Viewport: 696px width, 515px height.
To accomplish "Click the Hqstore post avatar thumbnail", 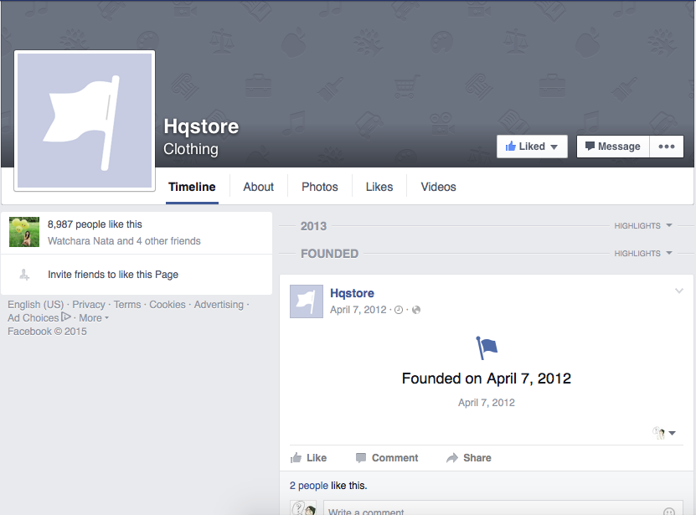I will pos(307,301).
